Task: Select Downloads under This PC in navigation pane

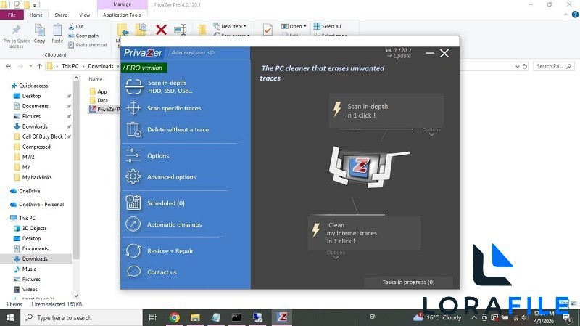Action: point(35,258)
